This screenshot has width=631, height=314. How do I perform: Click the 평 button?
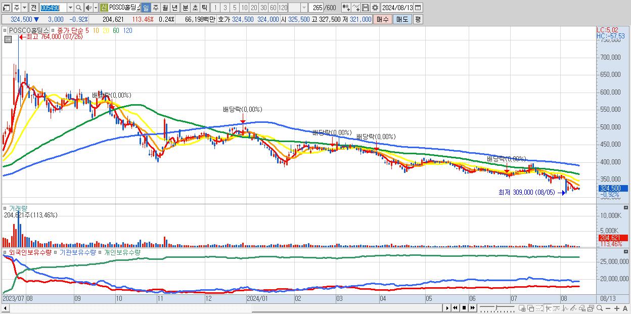(x=418, y=19)
